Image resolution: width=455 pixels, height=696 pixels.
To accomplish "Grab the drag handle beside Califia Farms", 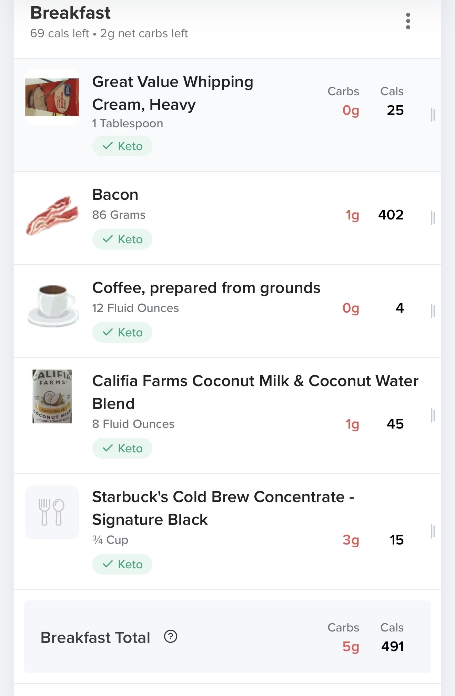I will coord(433,415).
